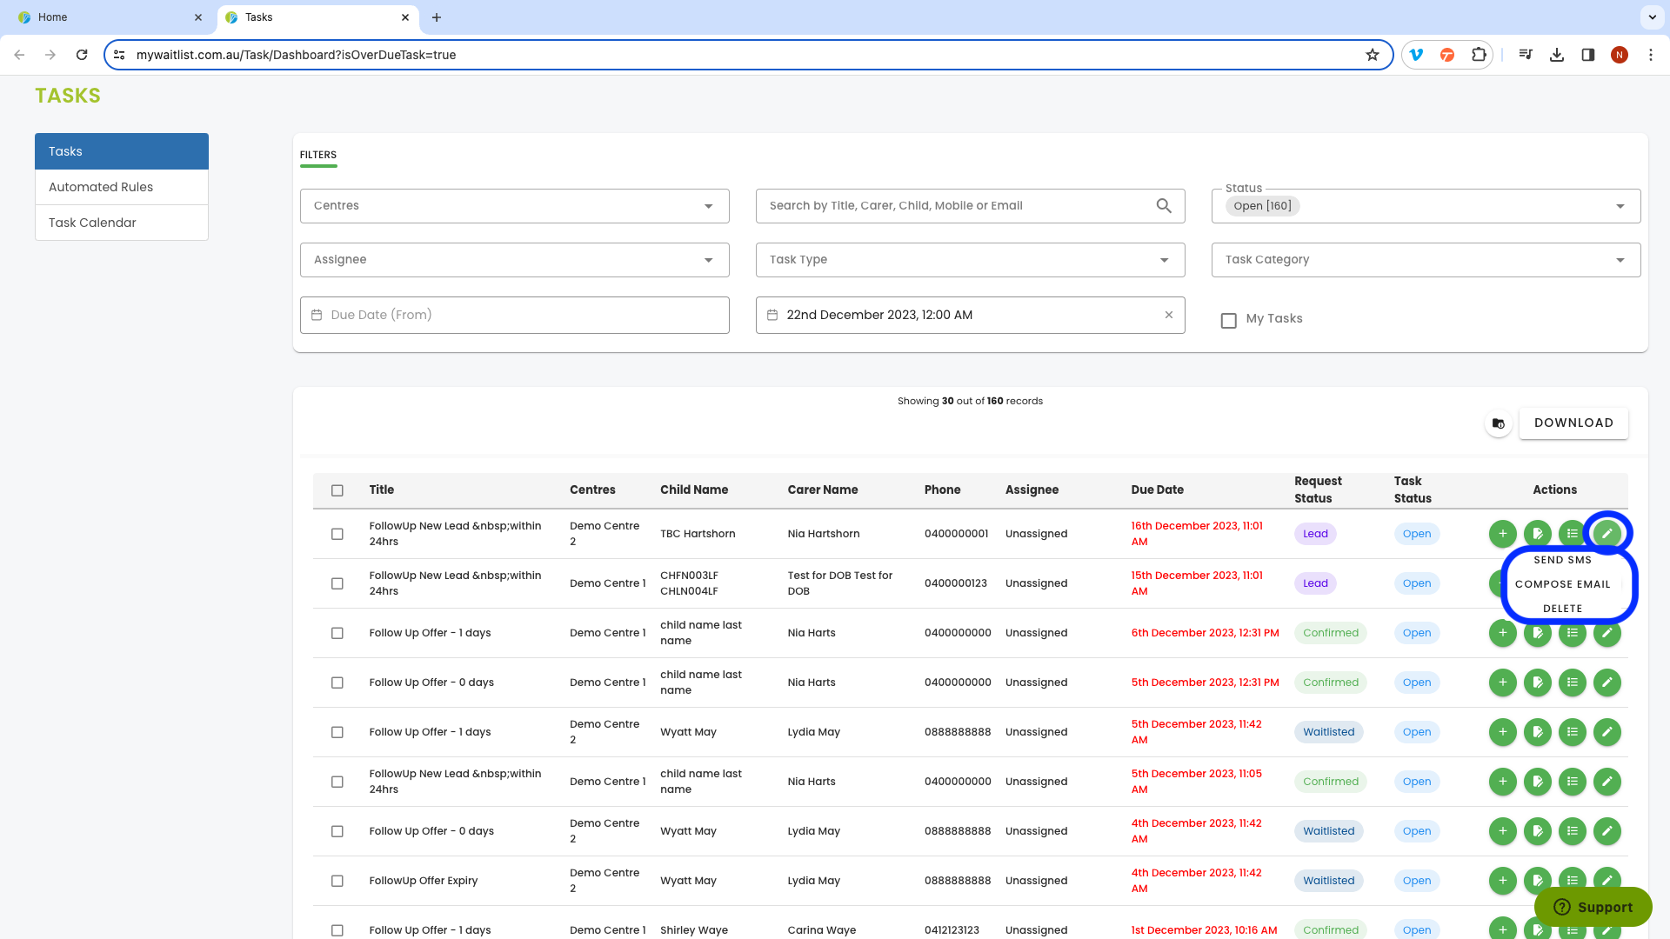Open Task Calendar in the sidebar
The width and height of the screenshot is (1670, 939).
pos(122,223)
